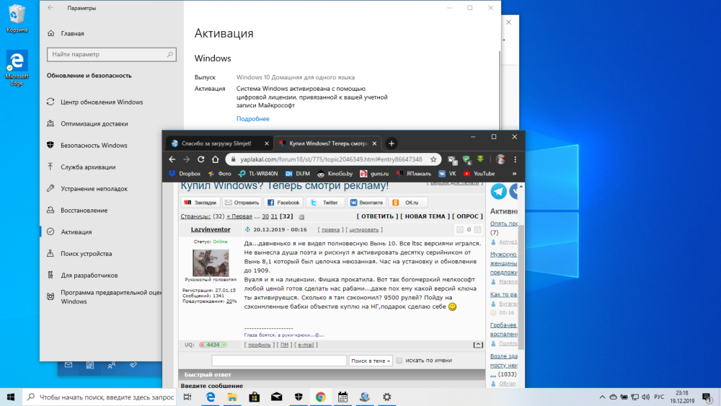Open new browser tab with plus
721x406 pixels.
click(392, 144)
